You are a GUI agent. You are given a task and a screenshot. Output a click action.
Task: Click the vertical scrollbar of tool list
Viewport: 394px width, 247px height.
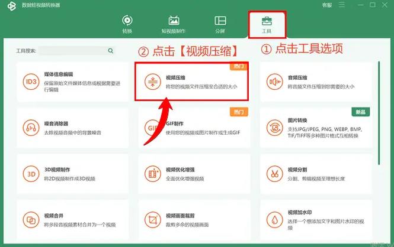[x=379, y=113]
